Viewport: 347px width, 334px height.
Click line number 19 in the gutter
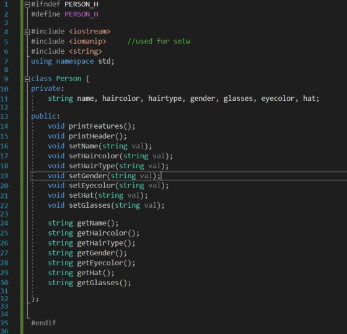pyautogui.click(x=4, y=176)
